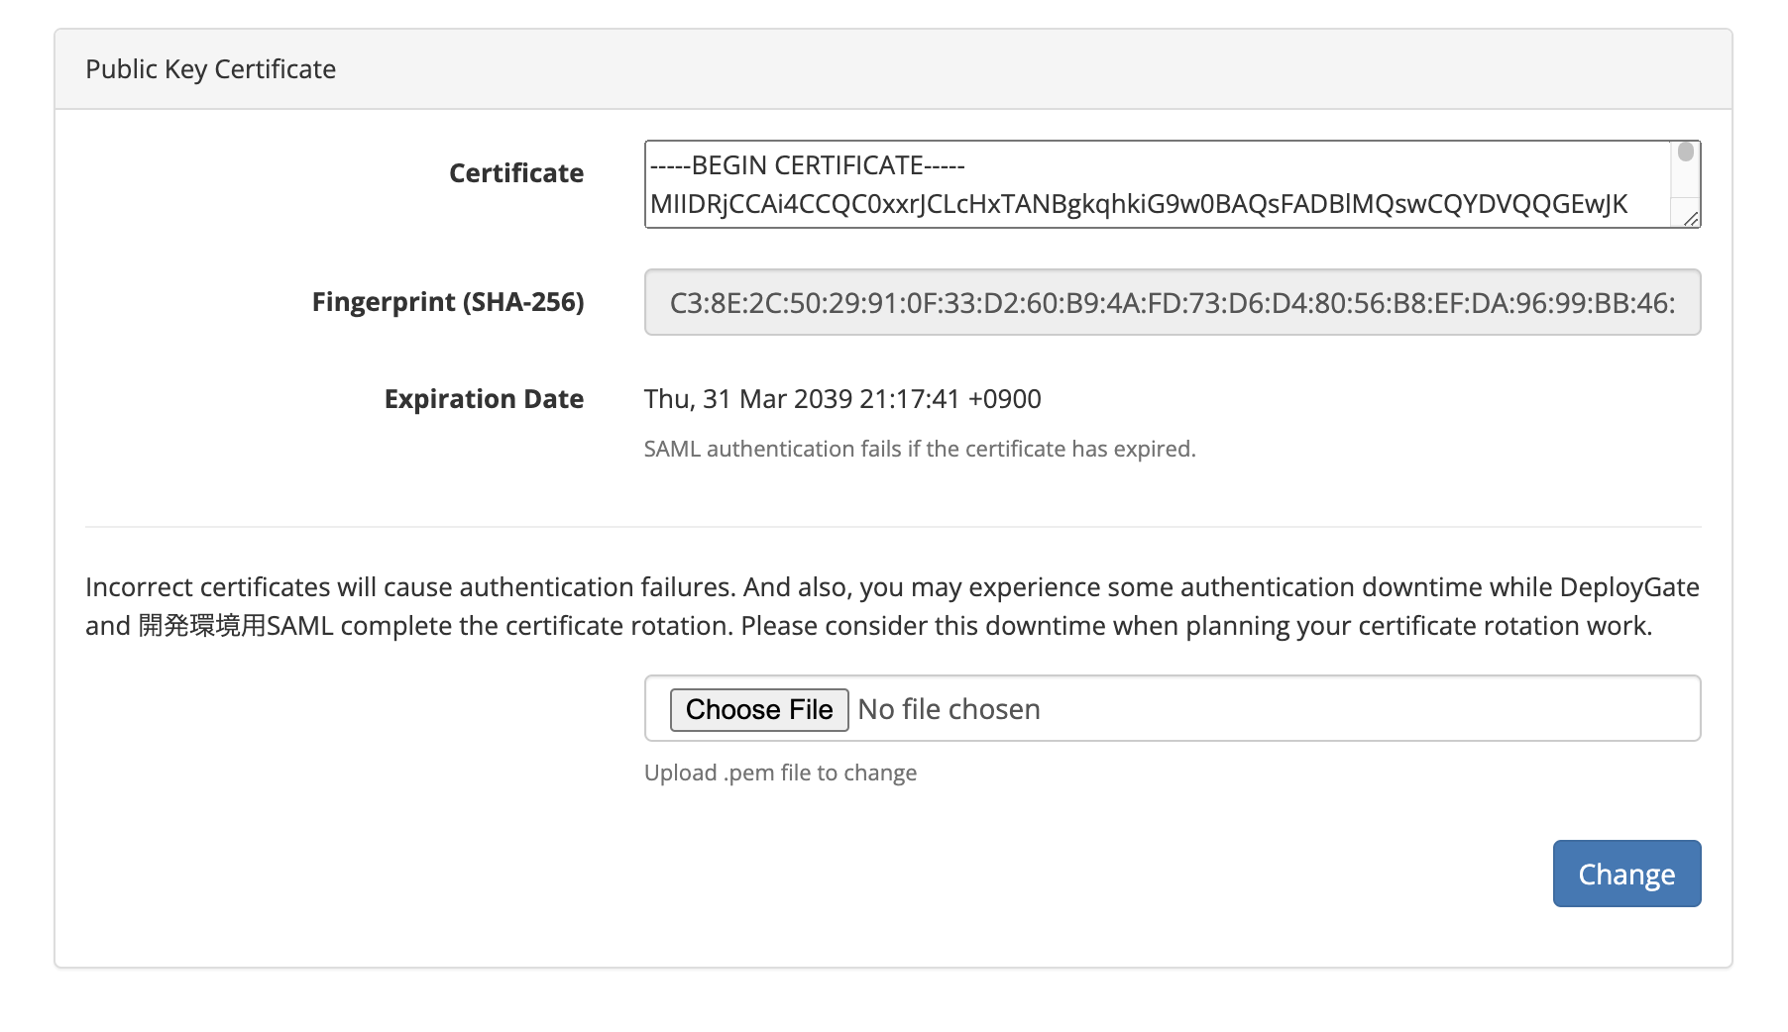The width and height of the screenshot is (1788, 1032).
Task: Click the Certificate field label
Action: (x=515, y=172)
